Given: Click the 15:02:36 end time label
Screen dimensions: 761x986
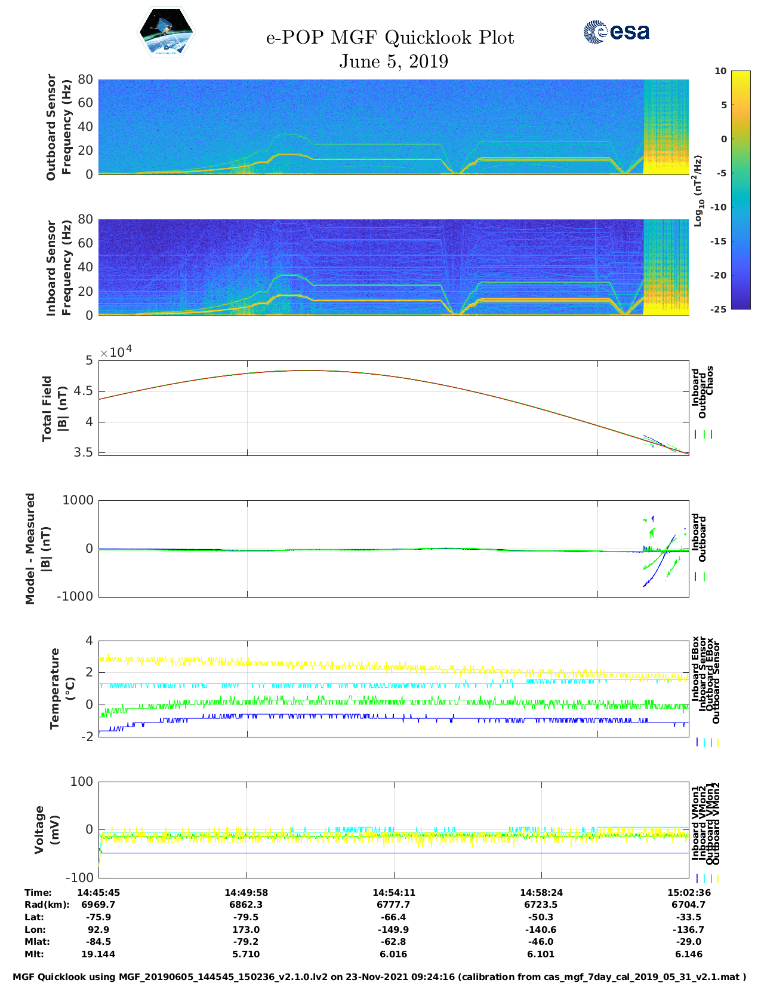Looking at the screenshot, I should point(688,892).
